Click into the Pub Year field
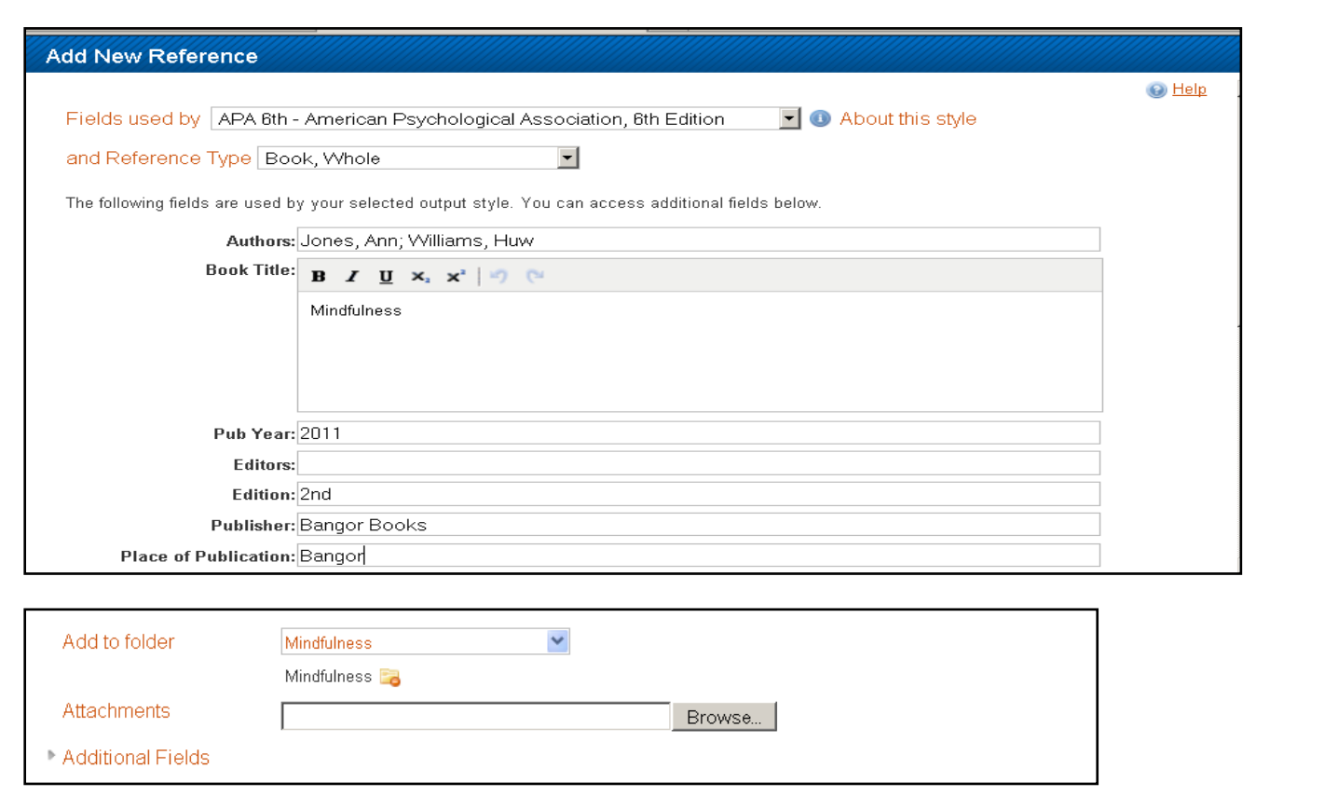Image resolution: width=1324 pixels, height=796 pixels. [x=699, y=432]
